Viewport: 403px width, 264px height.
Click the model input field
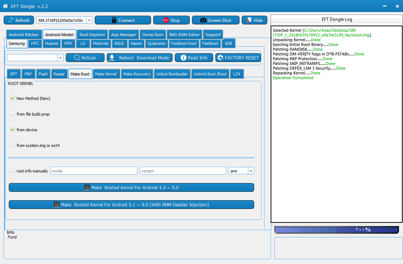(x=94, y=171)
